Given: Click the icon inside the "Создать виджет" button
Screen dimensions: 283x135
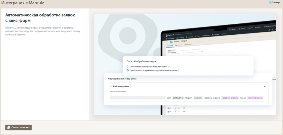Looking at the screenshot, I should (9, 127).
